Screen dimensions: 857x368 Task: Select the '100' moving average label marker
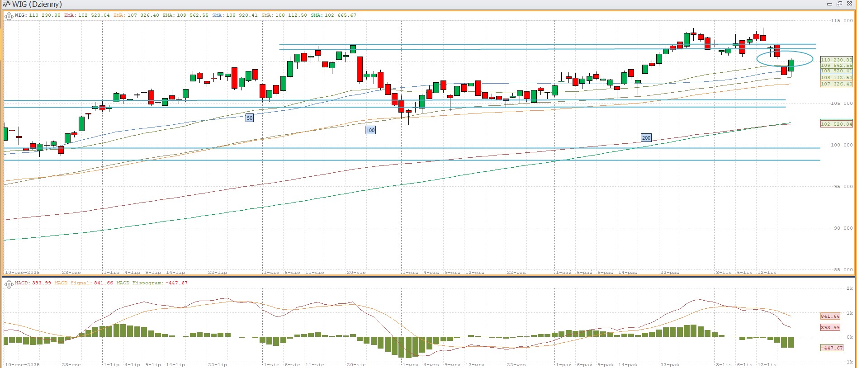pyautogui.click(x=370, y=130)
